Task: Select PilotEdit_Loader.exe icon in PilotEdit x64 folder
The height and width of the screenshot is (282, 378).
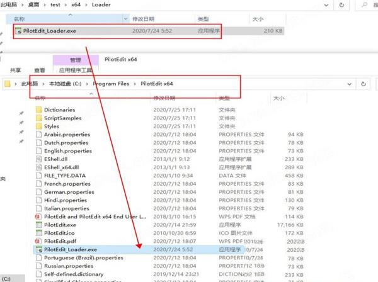Action: [38, 249]
